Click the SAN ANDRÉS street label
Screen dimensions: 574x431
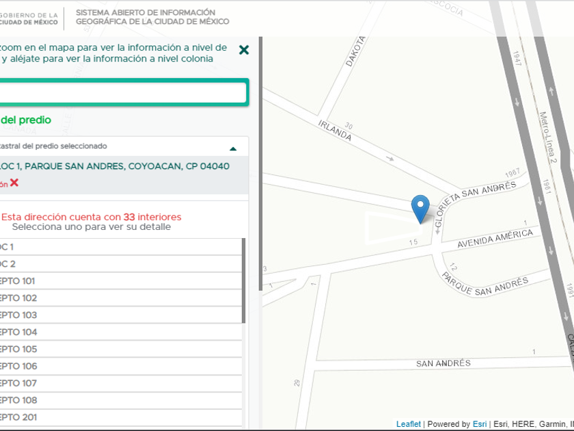coord(443,363)
